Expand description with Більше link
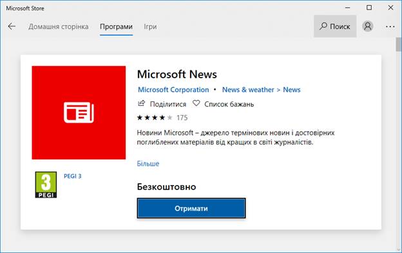 [x=148, y=164]
